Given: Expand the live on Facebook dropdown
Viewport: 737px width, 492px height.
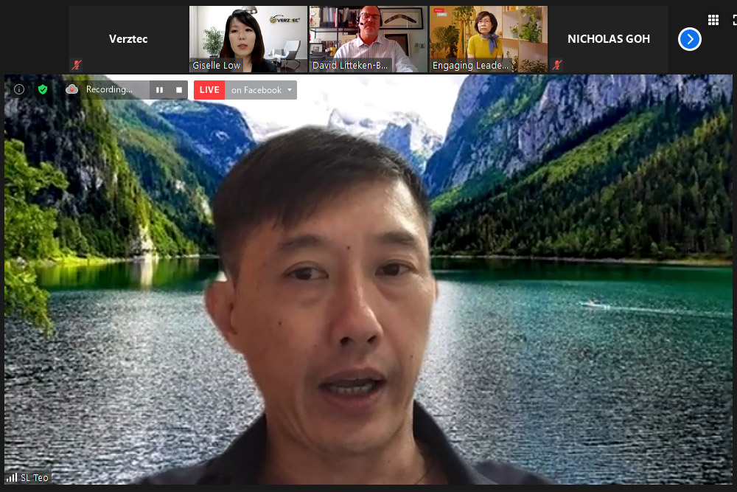Looking at the screenshot, I should click(290, 90).
